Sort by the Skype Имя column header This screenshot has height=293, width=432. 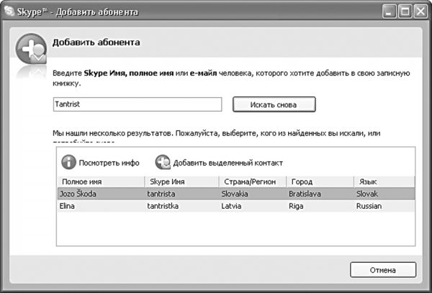tap(182, 181)
